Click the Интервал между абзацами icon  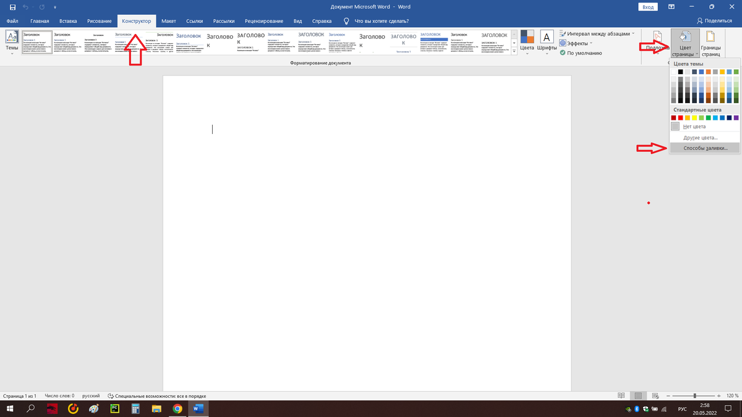pyautogui.click(x=563, y=33)
